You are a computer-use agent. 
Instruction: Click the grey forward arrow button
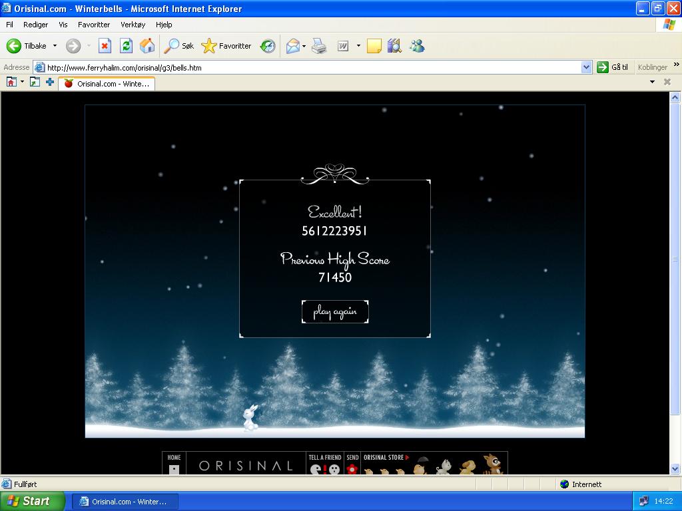[73, 46]
